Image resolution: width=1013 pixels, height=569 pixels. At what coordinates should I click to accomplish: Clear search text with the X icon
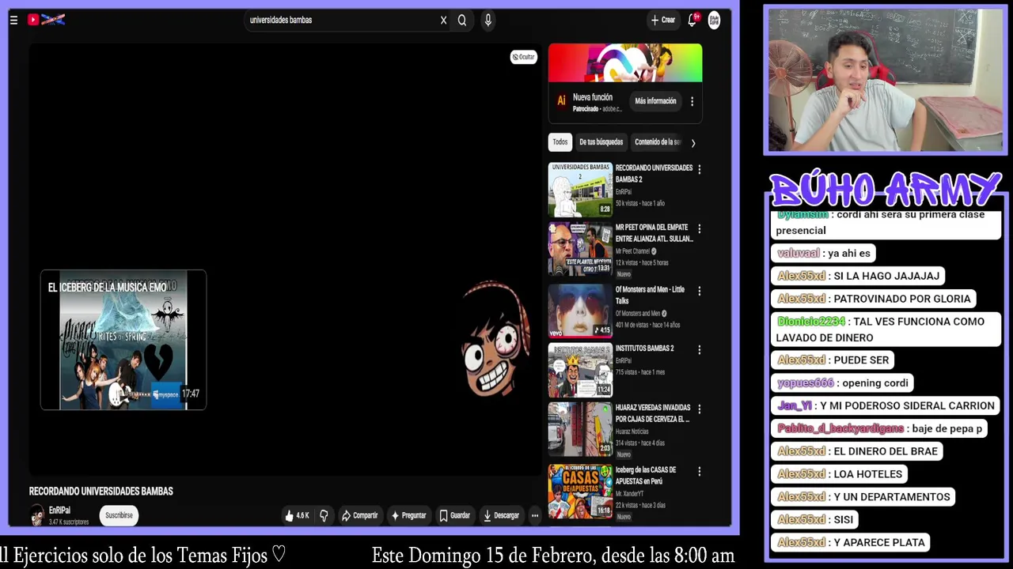coord(443,21)
